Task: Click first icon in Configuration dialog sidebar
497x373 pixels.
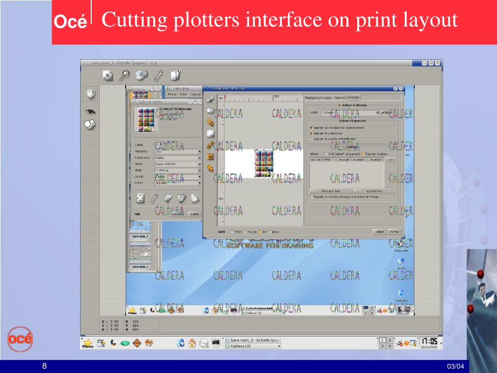Action: pos(210,100)
